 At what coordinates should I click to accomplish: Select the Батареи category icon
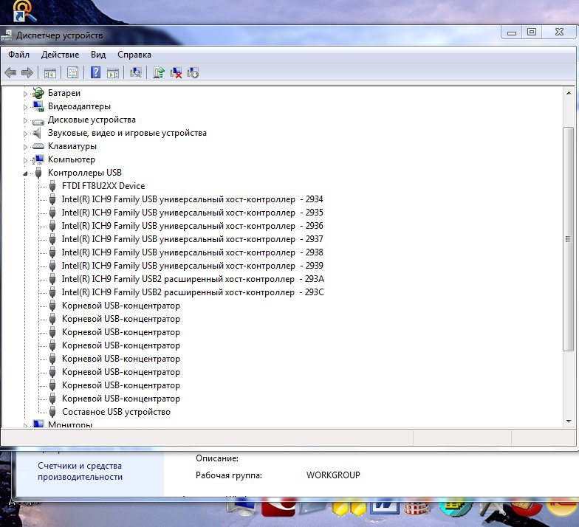[x=38, y=93]
